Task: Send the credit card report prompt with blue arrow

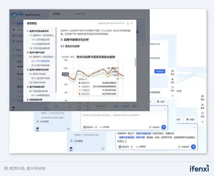Action: click(193, 147)
